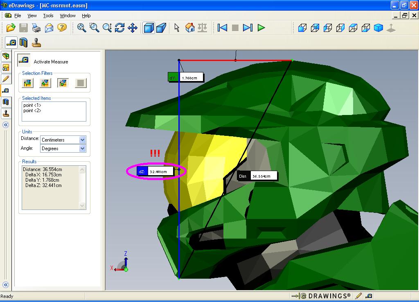Open the Components tab in the left sidebar
Screen dimensions: 419x302
[x=6, y=56]
